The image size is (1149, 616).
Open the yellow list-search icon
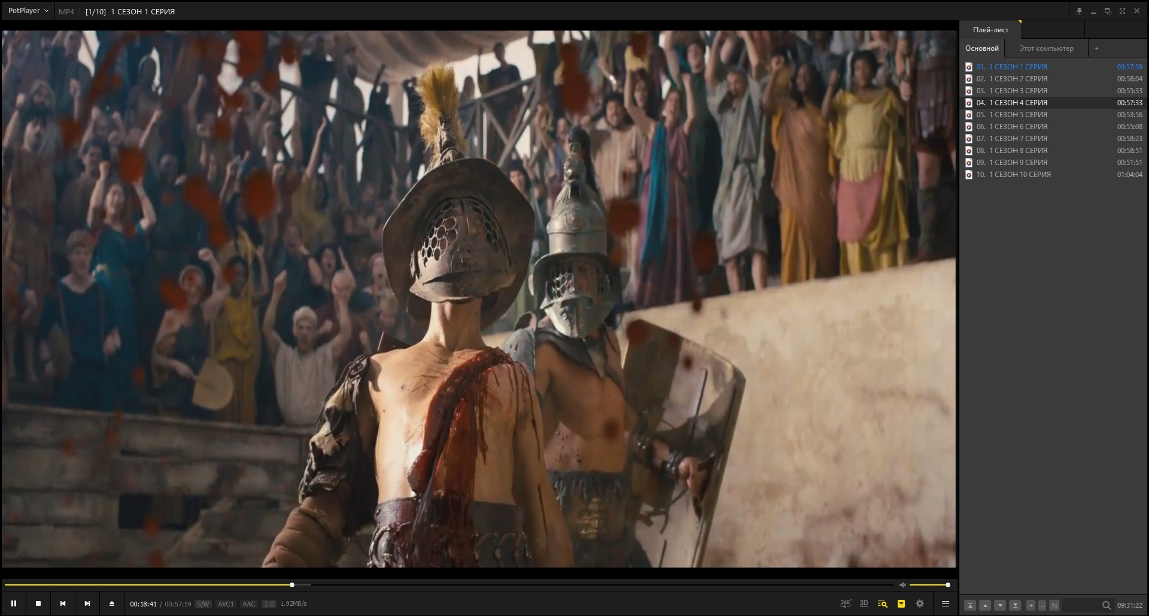(882, 603)
